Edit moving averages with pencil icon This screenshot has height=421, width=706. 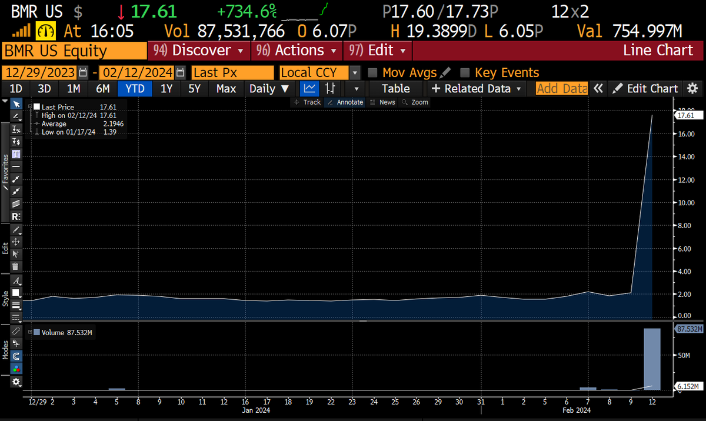(445, 73)
